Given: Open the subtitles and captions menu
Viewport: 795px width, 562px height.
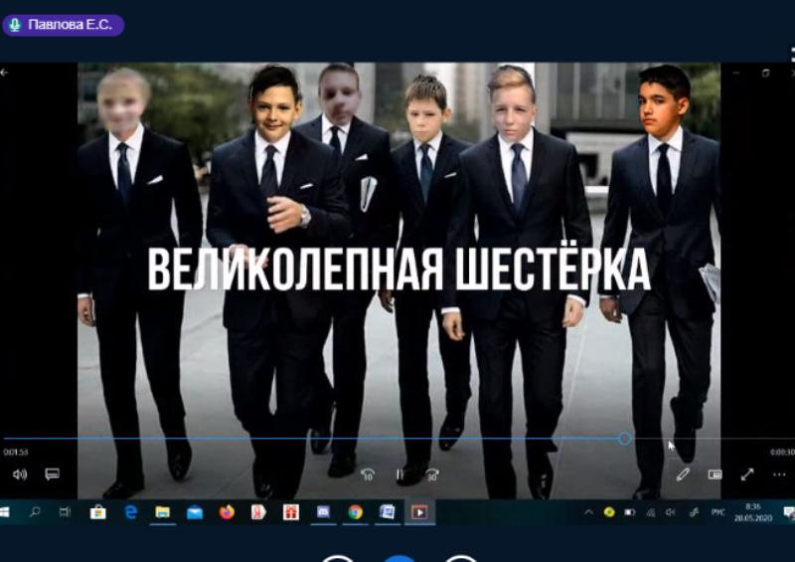Looking at the screenshot, I should pyautogui.click(x=53, y=474).
